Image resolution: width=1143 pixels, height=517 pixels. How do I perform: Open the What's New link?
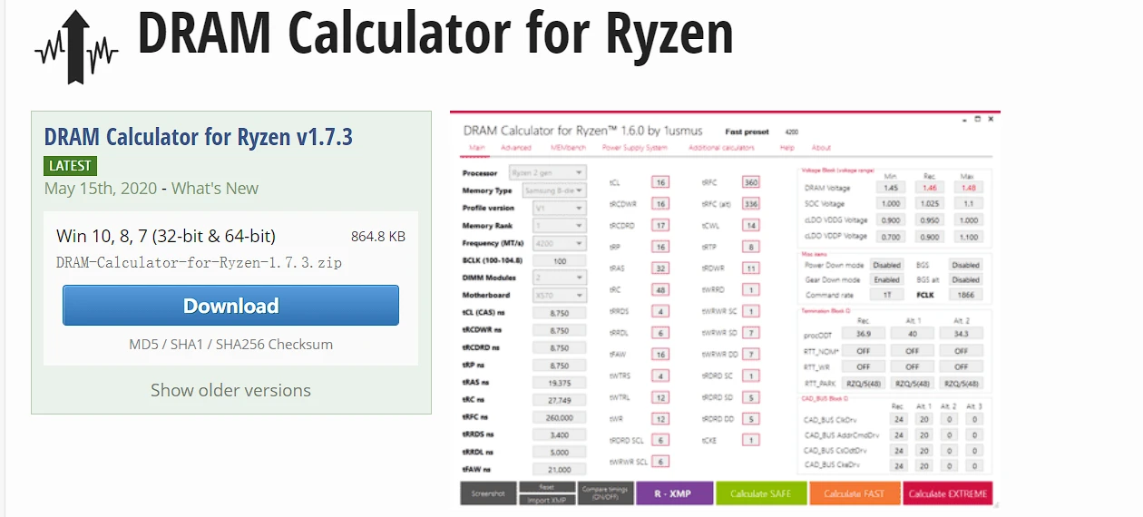(x=215, y=189)
